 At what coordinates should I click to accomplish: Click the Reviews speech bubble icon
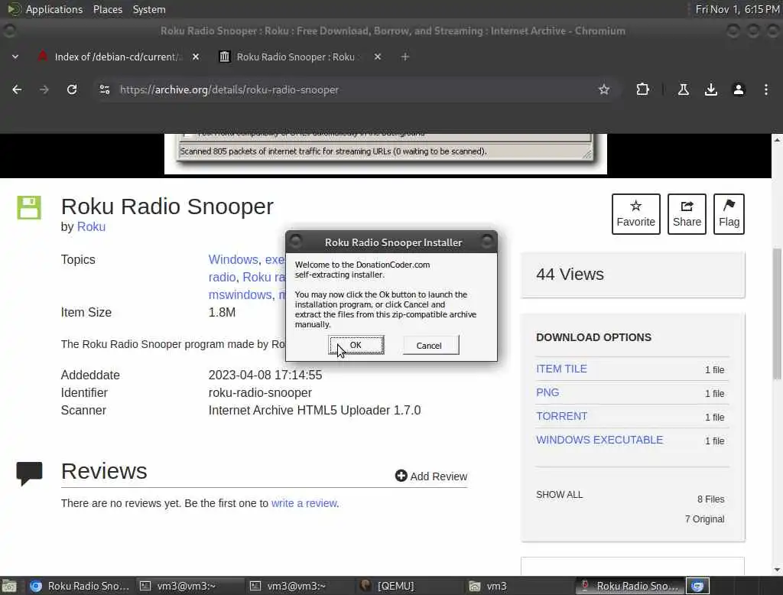29,473
